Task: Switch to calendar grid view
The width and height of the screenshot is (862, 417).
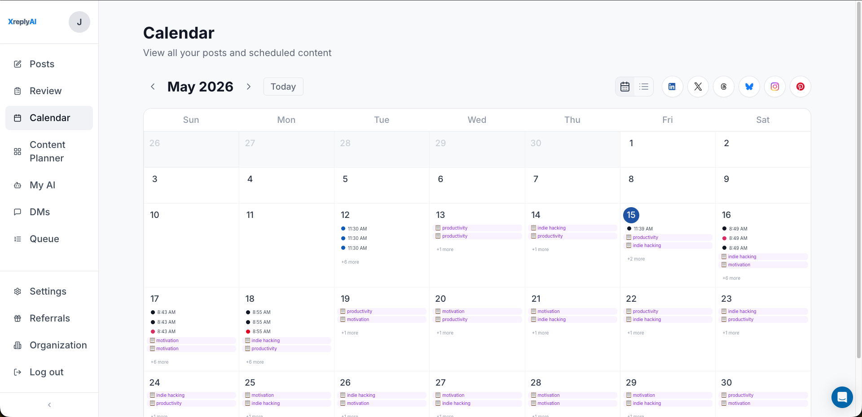Action: tap(625, 87)
